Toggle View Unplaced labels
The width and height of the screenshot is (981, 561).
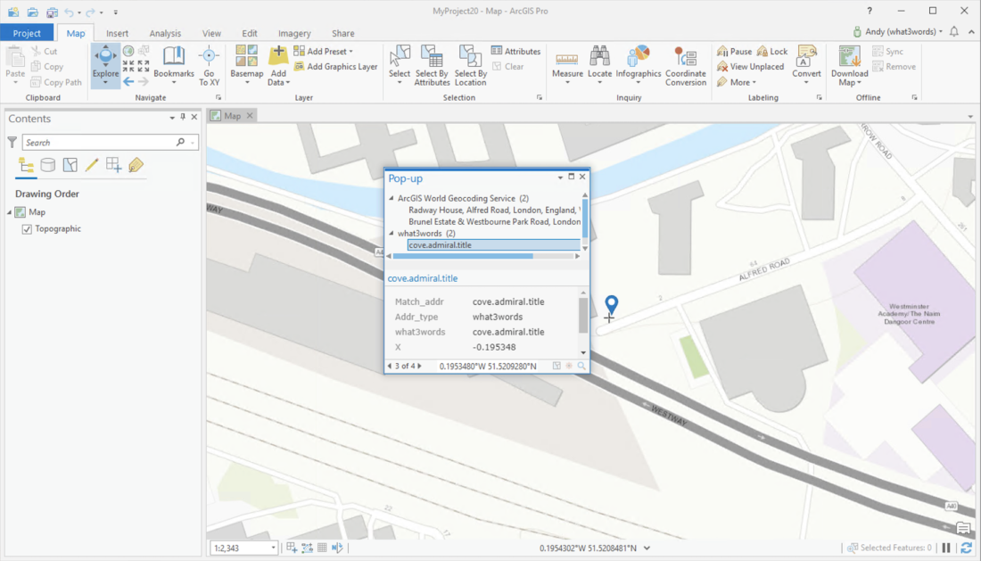coord(750,66)
